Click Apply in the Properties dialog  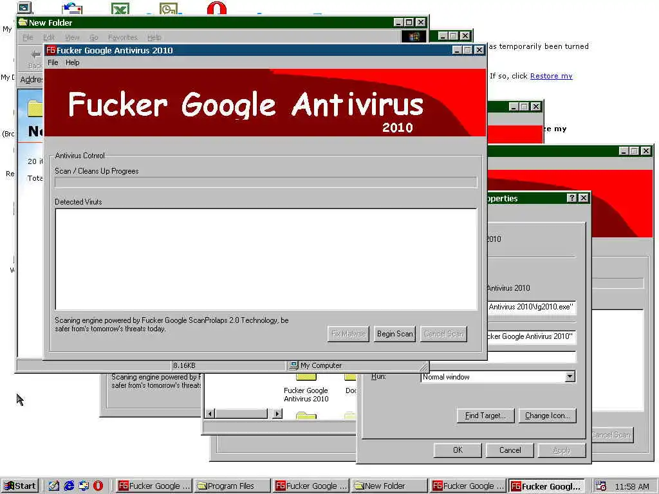point(561,450)
